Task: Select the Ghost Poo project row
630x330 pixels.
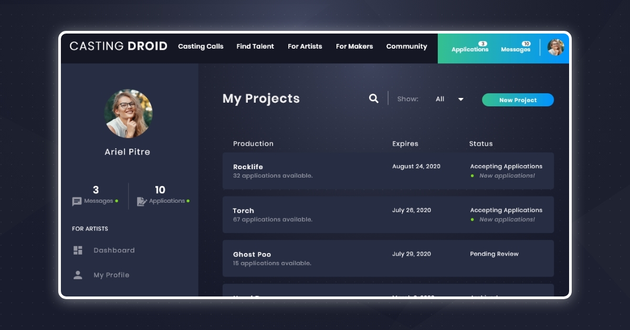Action: pos(388,258)
